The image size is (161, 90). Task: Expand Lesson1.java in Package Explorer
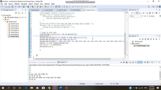(x=7, y=24)
